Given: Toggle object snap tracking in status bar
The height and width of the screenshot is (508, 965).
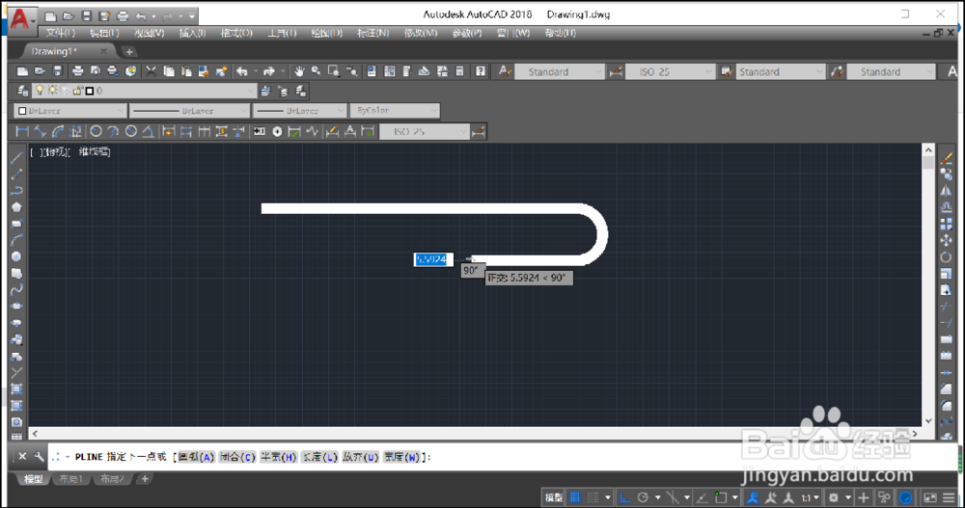Looking at the screenshot, I should pos(702,497).
